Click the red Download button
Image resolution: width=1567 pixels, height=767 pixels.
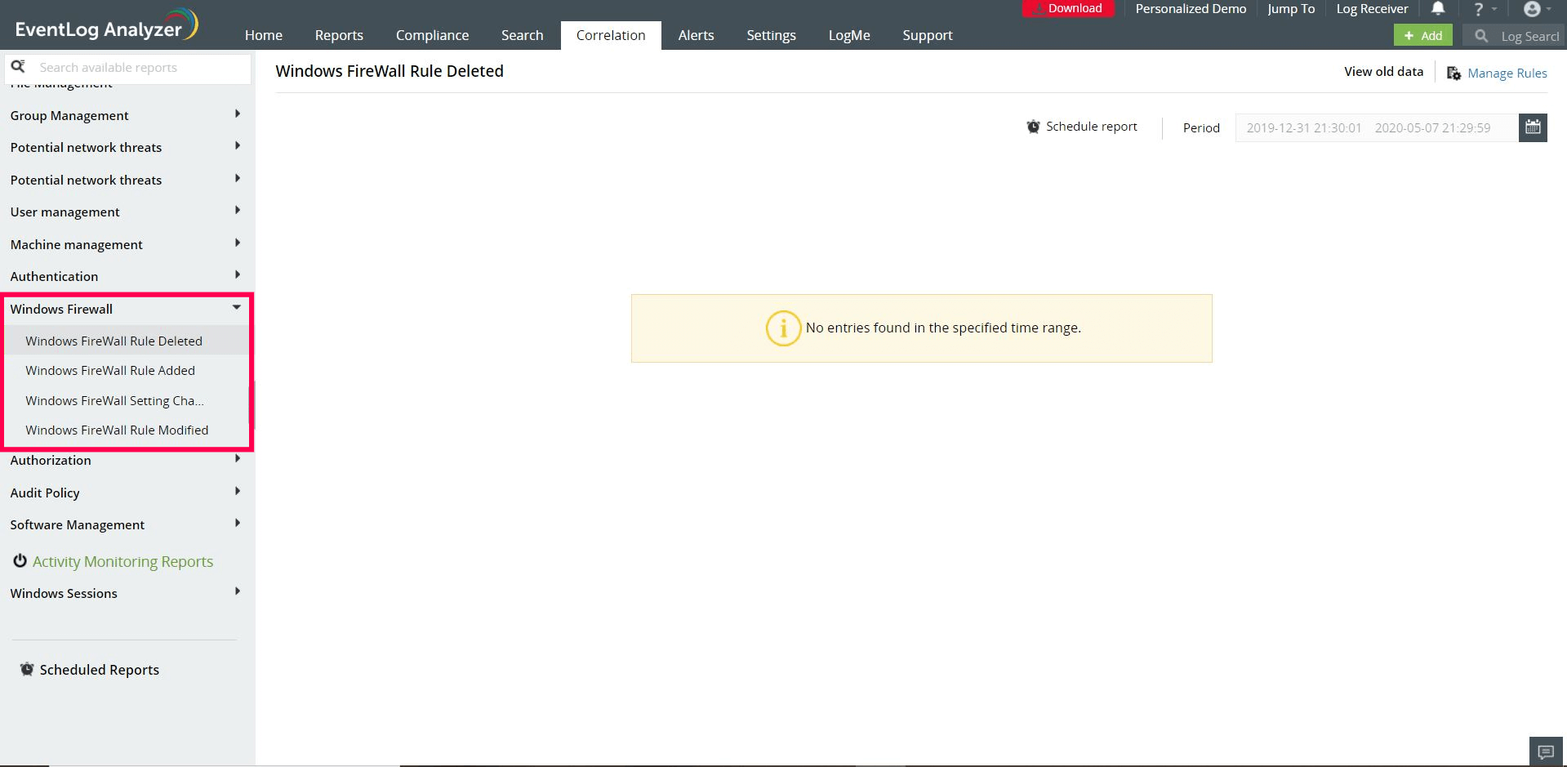coord(1068,9)
